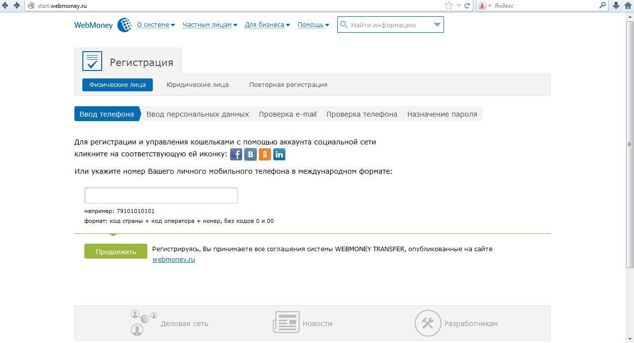The height and width of the screenshot is (343, 634).
Task: Open the webmoney.ru link
Action: coord(174,259)
